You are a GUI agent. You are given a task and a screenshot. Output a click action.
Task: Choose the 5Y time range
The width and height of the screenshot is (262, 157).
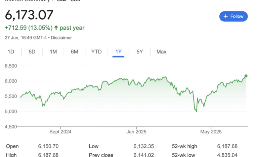[x=140, y=52]
